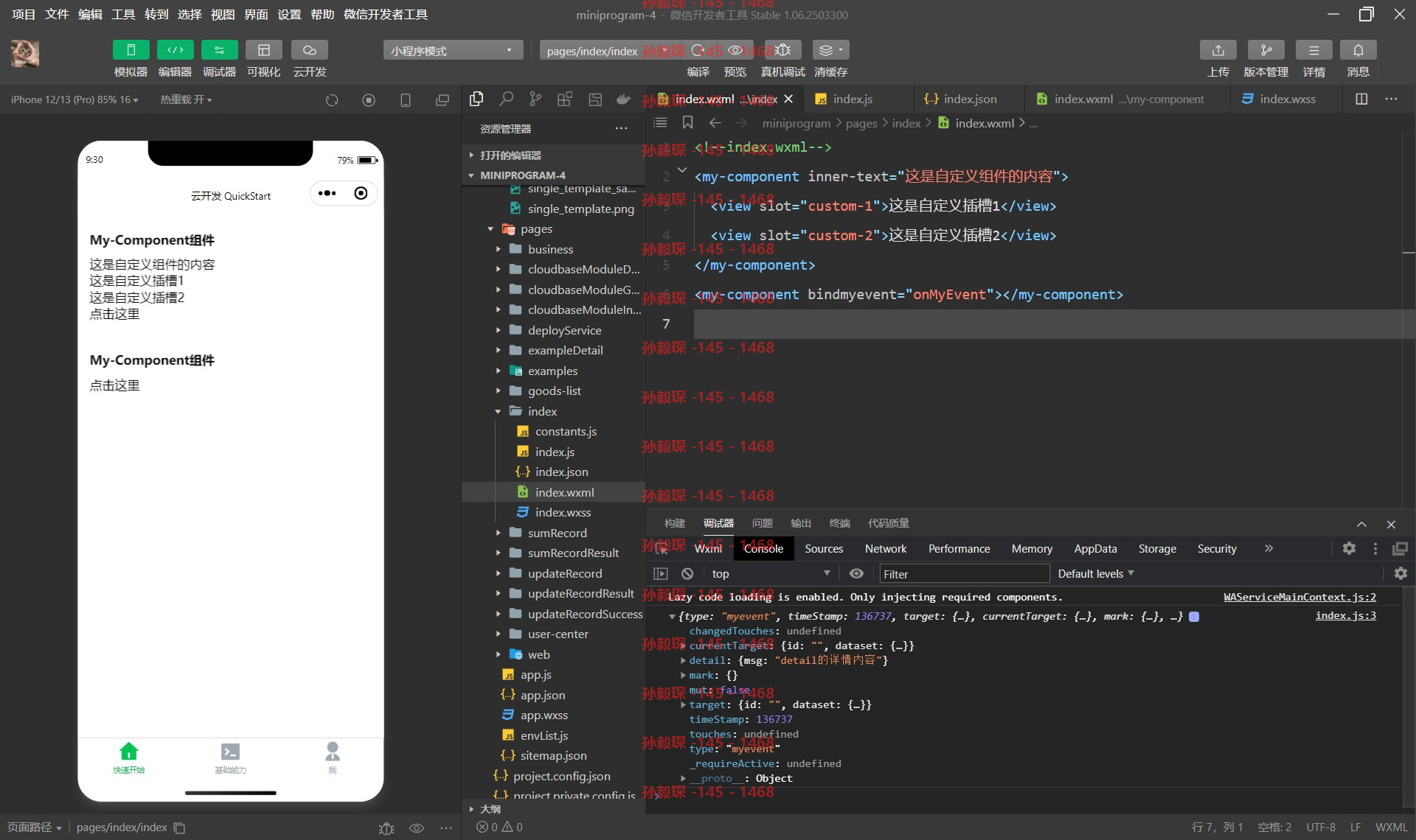Open the hot reload dropdown

(186, 99)
